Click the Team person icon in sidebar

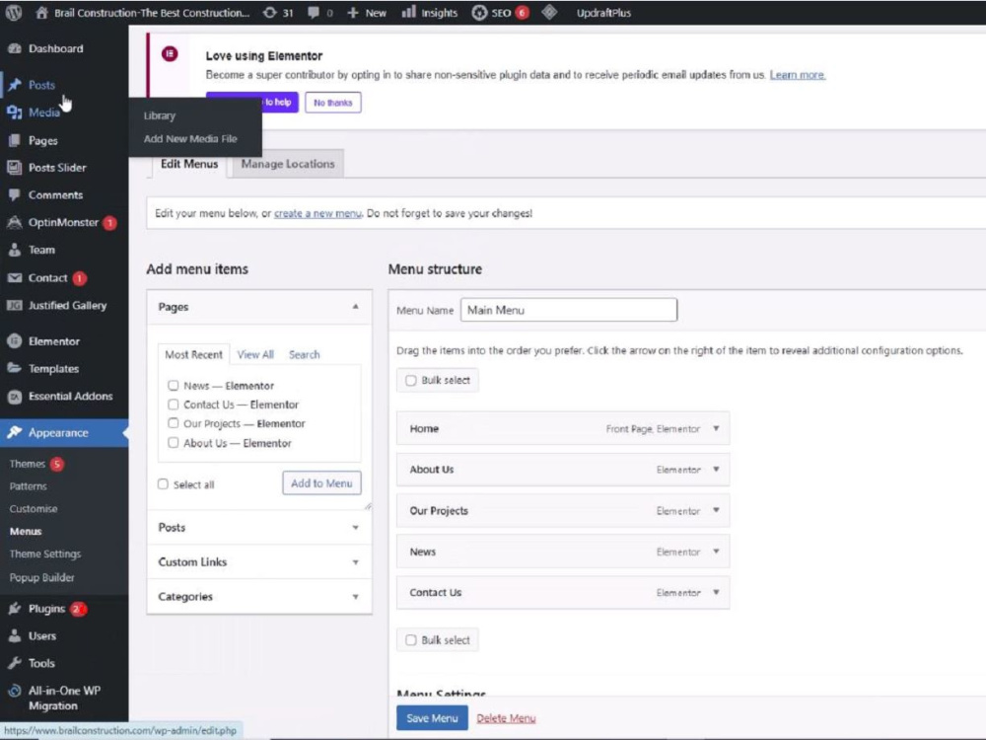(x=15, y=250)
